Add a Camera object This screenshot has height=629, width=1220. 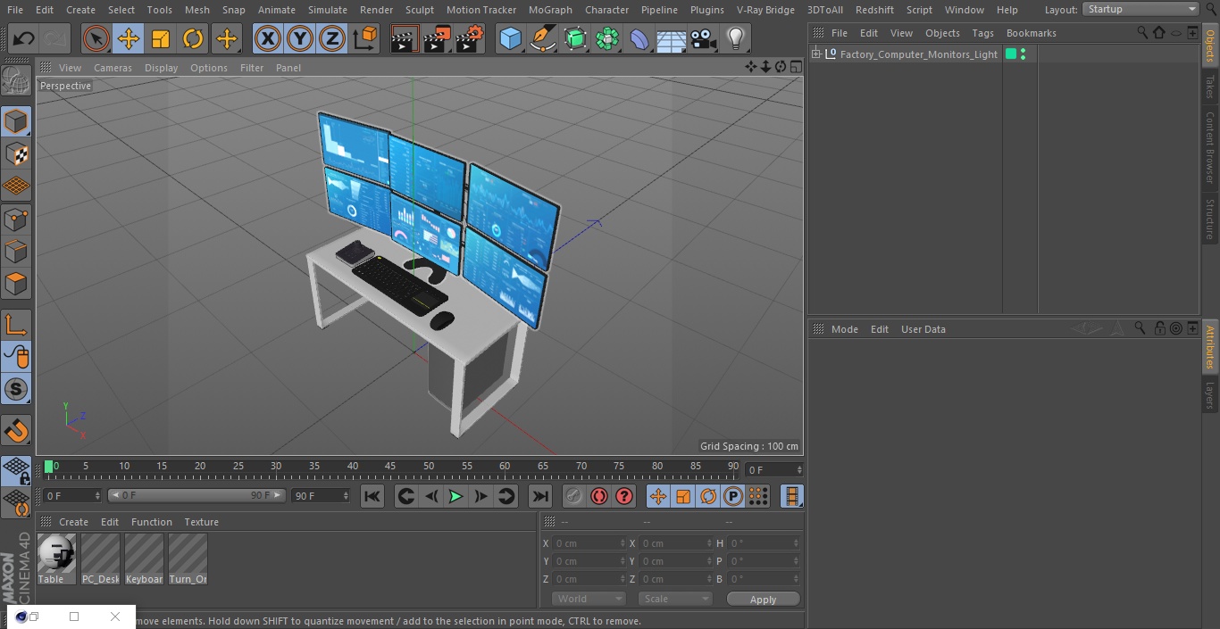coord(703,38)
